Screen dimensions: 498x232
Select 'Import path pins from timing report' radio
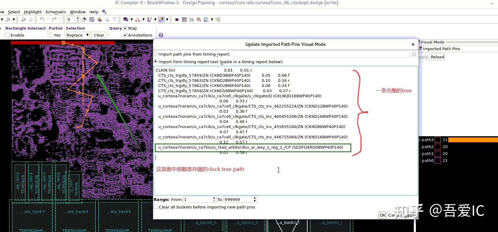[155, 54]
